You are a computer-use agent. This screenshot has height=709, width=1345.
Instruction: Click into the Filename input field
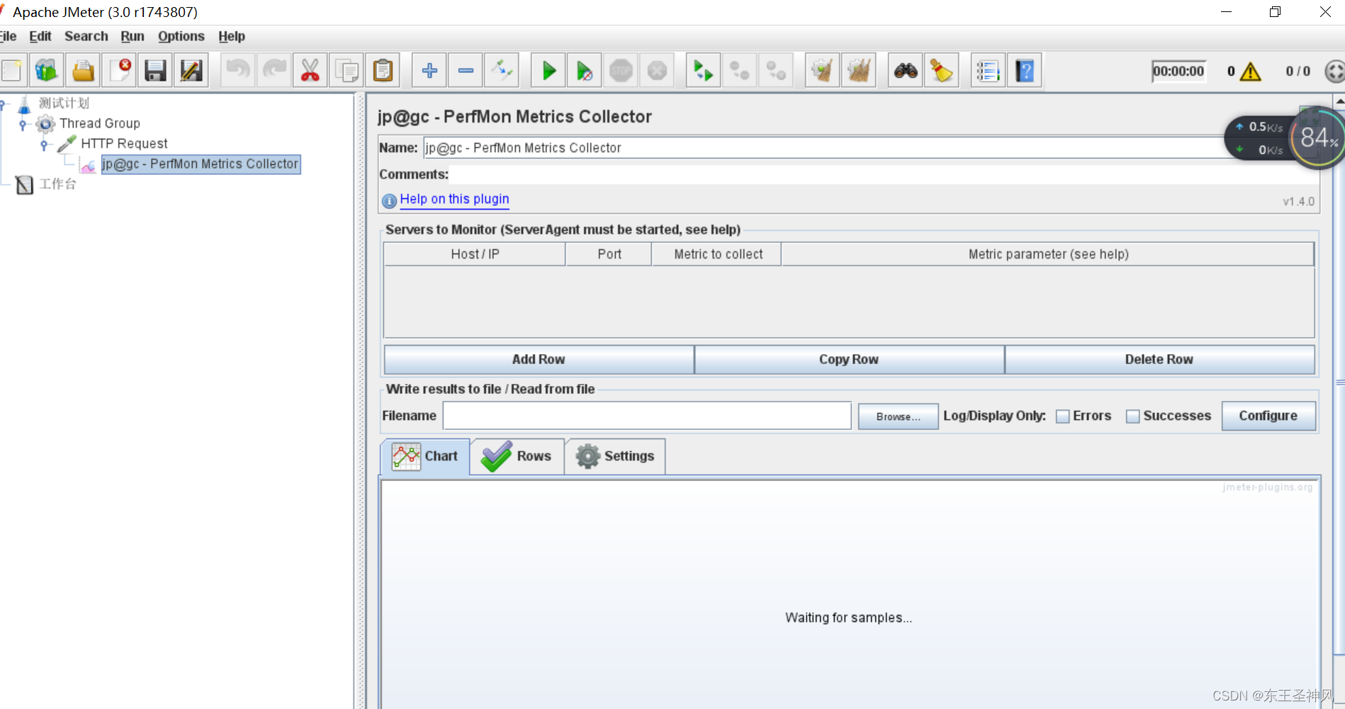click(x=646, y=416)
